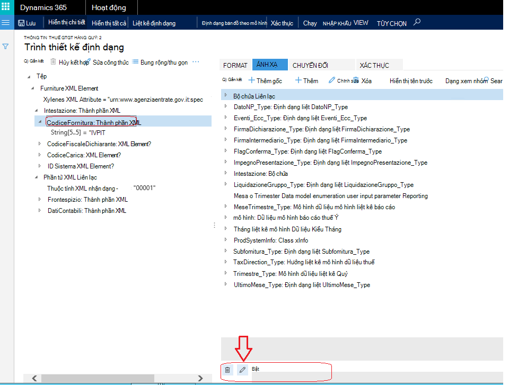The width and height of the screenshot is (509, 385).
Task: Switch to the FORMAT tab
Action: (235, 65)
